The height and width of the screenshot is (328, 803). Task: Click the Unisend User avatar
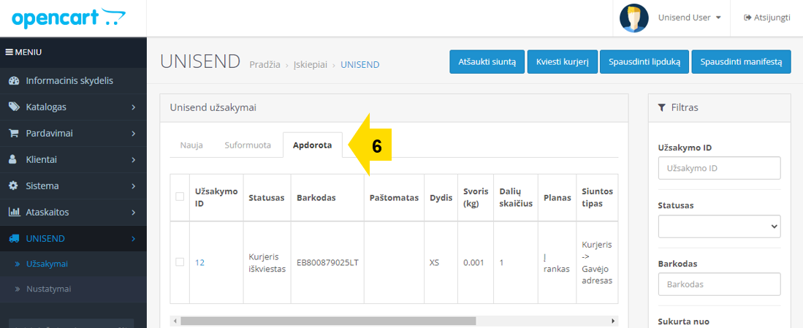tap(634, 18)
